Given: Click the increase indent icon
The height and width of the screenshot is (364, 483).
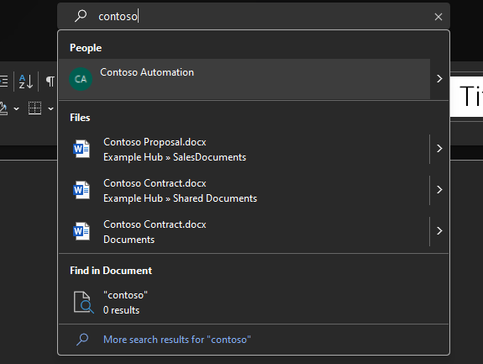Looking at the screenshot, I should 3,82.
